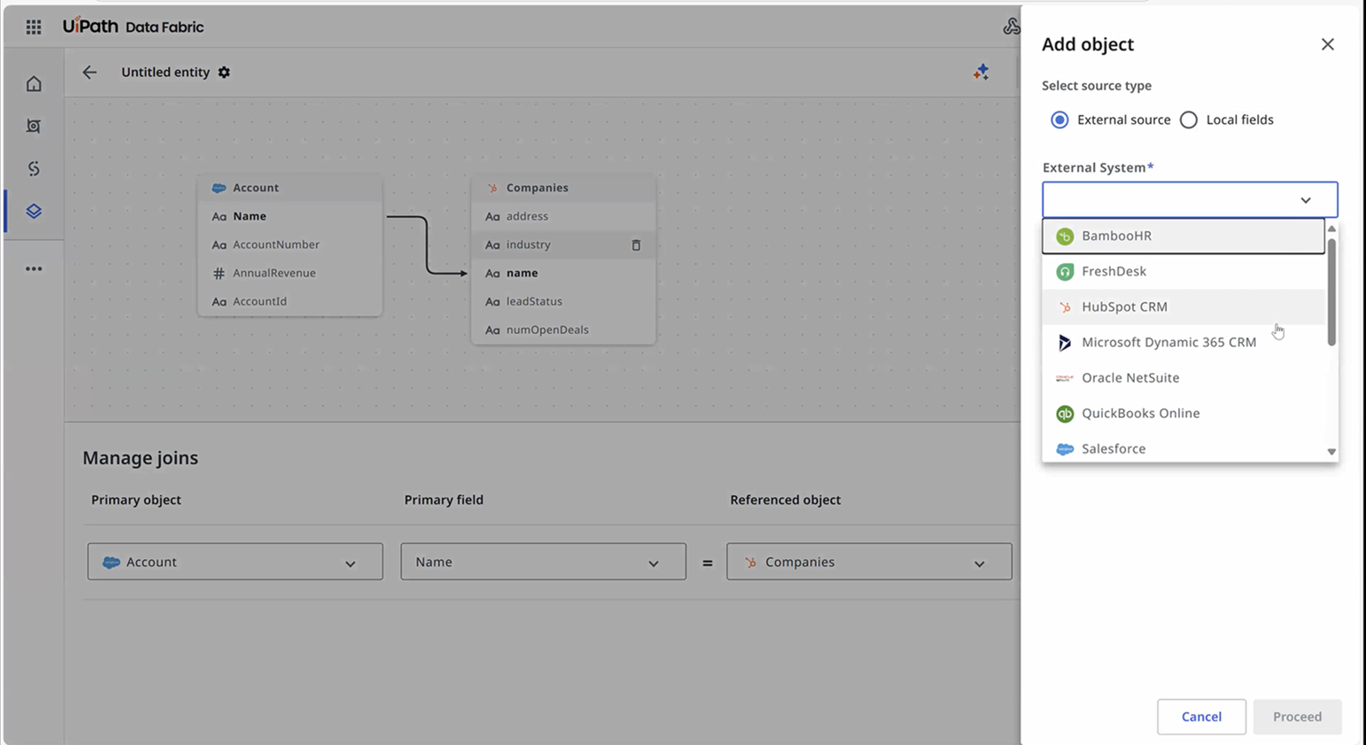The image size is (1366, 745).
Task: Go to Home in the sidebar
Action: point(34,84)
